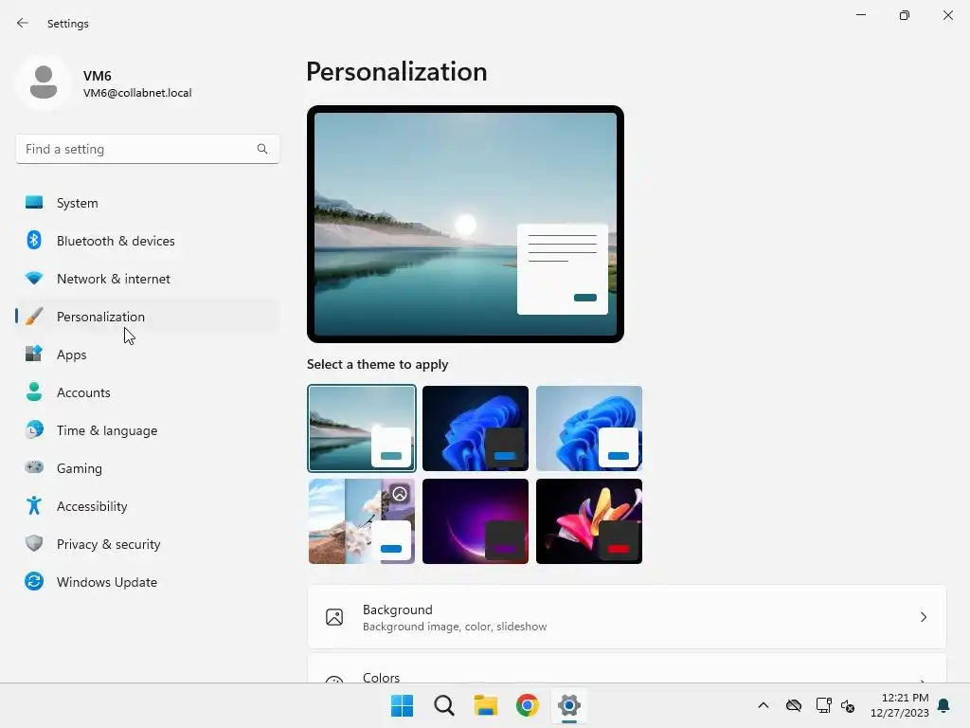Open the Background settings text
The image size is (970, 728).
pos(398,610)
